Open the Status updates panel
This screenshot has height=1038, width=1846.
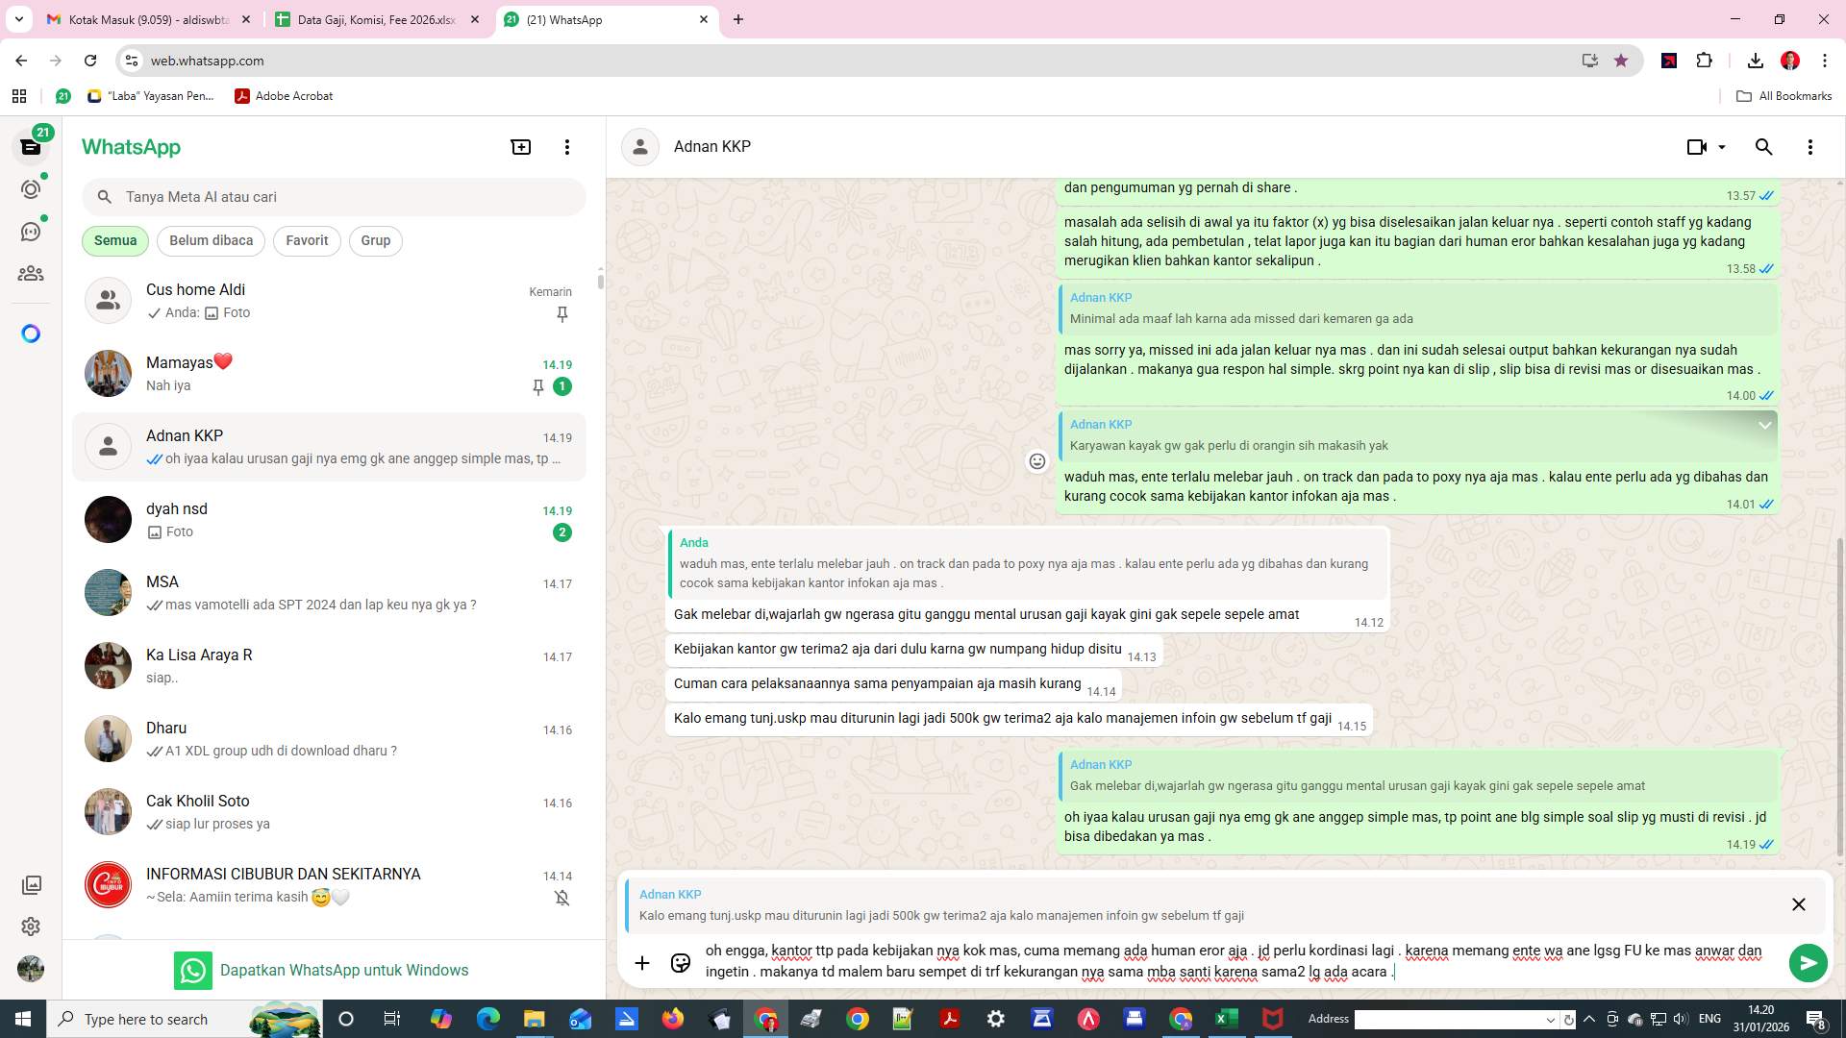32,189
